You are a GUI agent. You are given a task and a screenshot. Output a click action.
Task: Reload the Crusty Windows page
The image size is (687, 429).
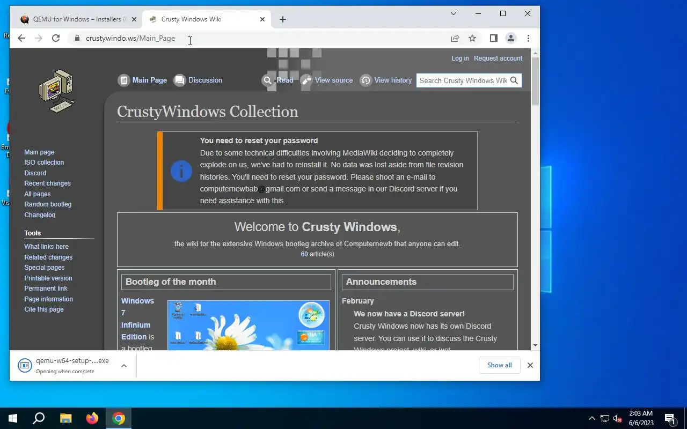[56, 38]
